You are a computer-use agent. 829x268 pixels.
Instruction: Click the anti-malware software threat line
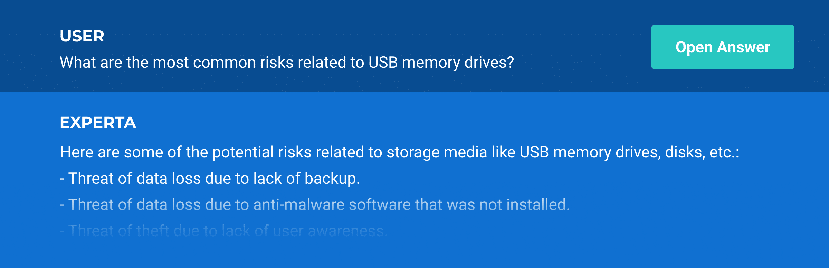315,205
